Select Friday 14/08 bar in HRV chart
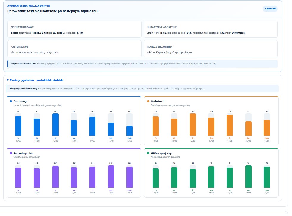 tap(230, 178)
